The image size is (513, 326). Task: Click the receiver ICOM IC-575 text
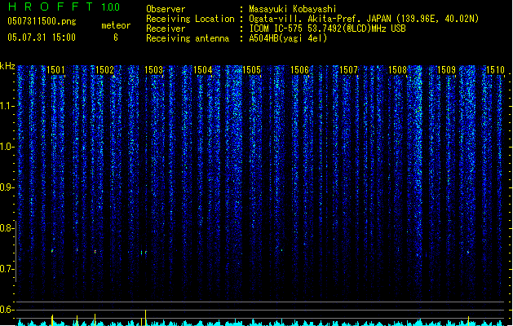[327, 29]
